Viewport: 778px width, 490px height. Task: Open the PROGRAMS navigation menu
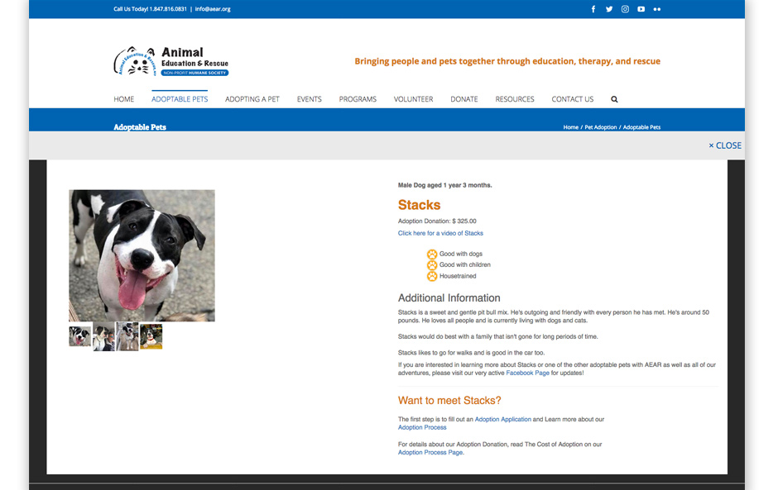[x=358, y=98]
